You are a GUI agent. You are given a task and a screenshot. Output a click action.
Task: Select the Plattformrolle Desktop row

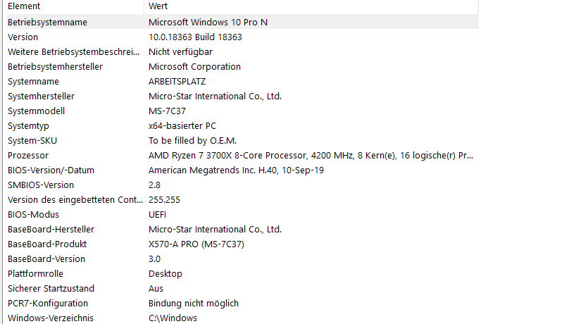(242, 274)
